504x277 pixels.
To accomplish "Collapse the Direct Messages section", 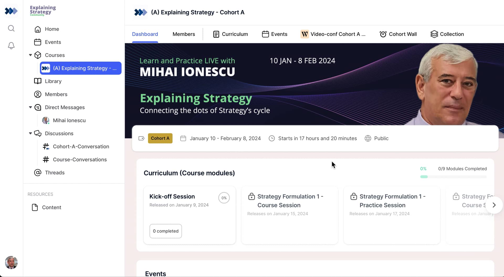I will tap(30, 107).
